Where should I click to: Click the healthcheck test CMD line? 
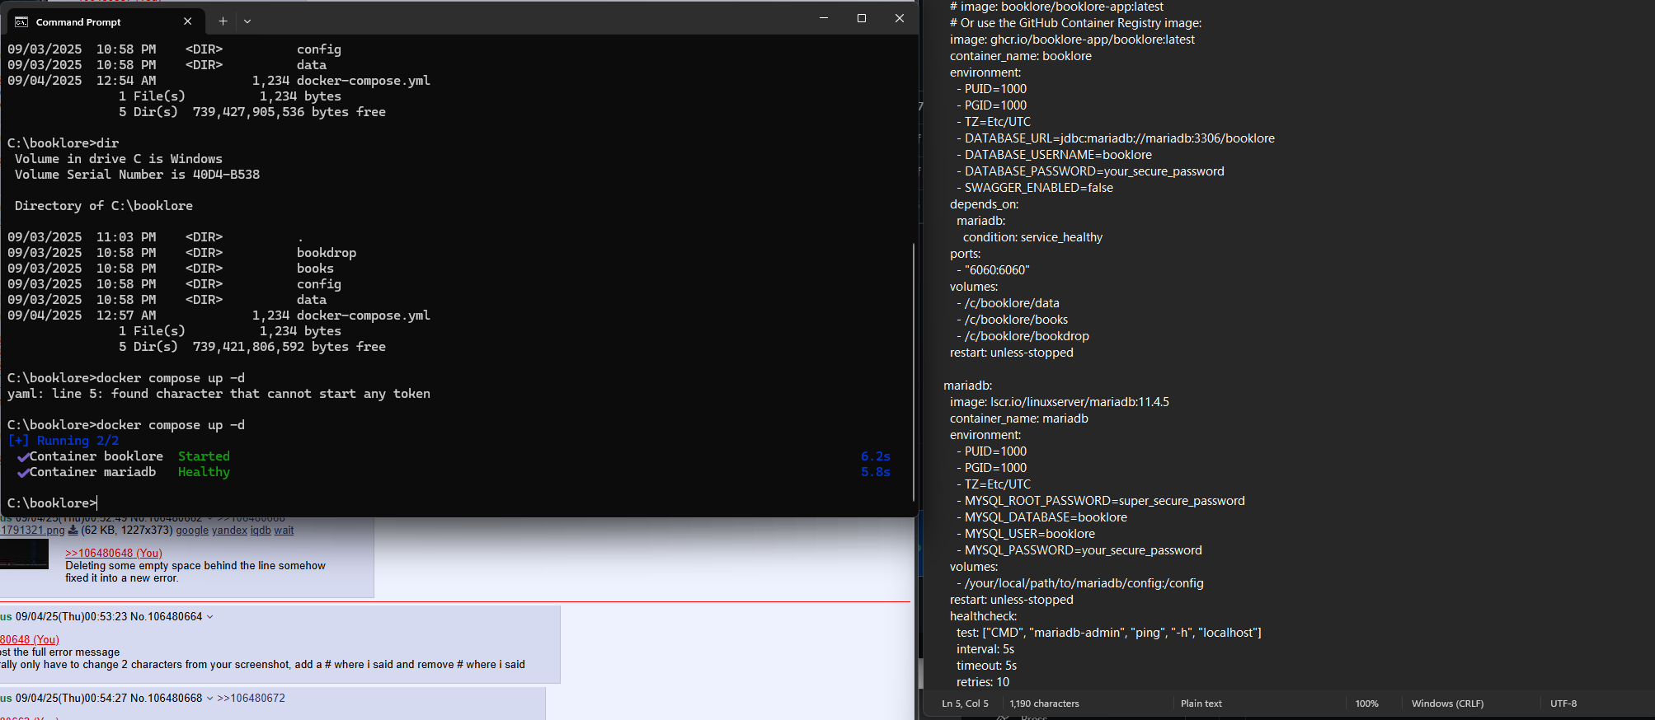click(x=1109, y=633)
